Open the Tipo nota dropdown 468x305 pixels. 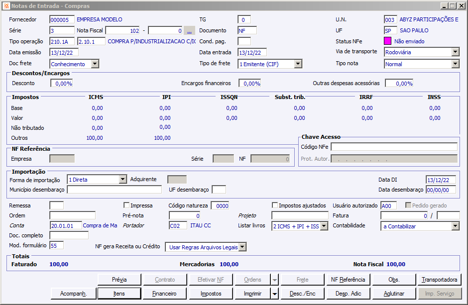coord(455,64)
